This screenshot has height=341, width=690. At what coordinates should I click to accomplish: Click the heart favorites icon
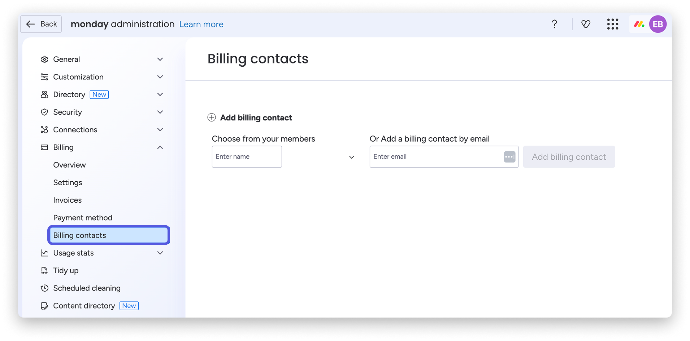tap(586, 24)
